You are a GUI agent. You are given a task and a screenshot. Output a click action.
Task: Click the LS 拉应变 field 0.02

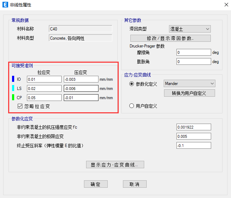point(44,89)
